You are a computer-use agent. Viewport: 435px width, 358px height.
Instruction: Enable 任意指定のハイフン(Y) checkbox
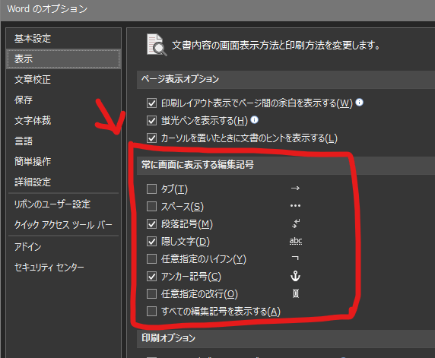(151, 258)
